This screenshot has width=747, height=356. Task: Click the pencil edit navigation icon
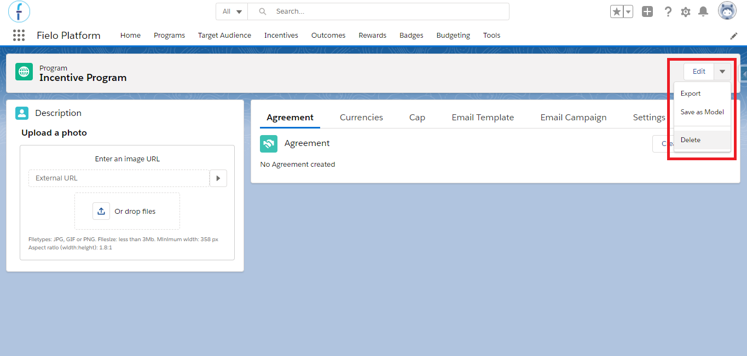click(x=734, y=36)
